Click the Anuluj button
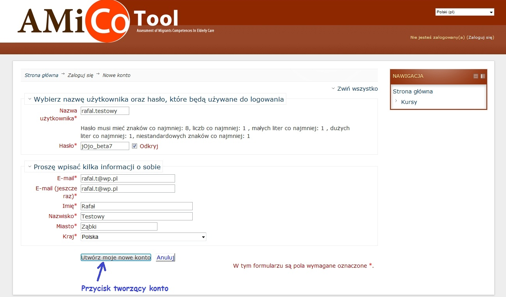Viewport: 506px width, 297px height. click(x=165, y=258)
